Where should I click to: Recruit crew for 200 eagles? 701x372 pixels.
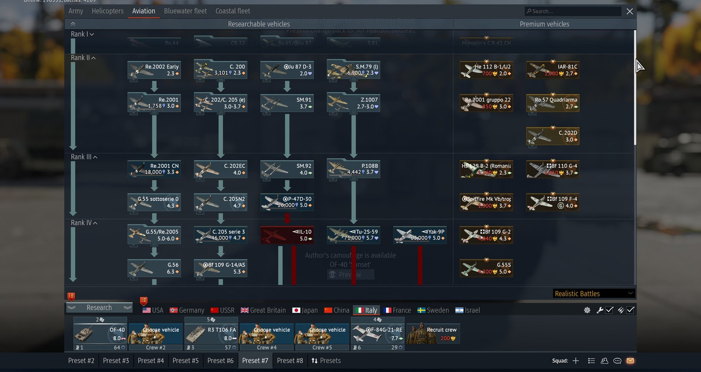click(433, 333)
